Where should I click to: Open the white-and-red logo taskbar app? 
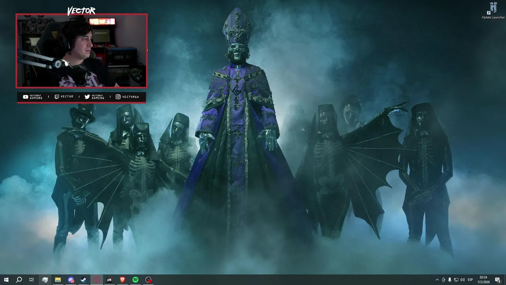[x=110, y=280]
